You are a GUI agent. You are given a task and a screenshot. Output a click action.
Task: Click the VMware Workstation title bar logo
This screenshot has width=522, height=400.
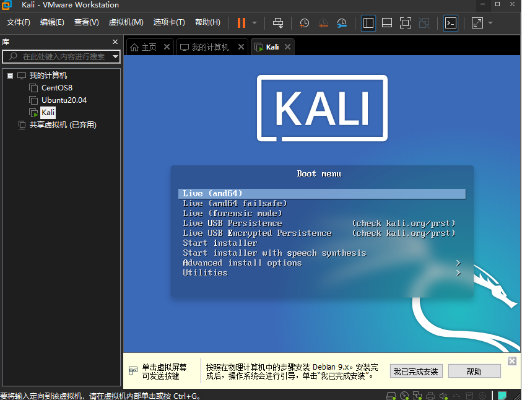click(7, 5)
